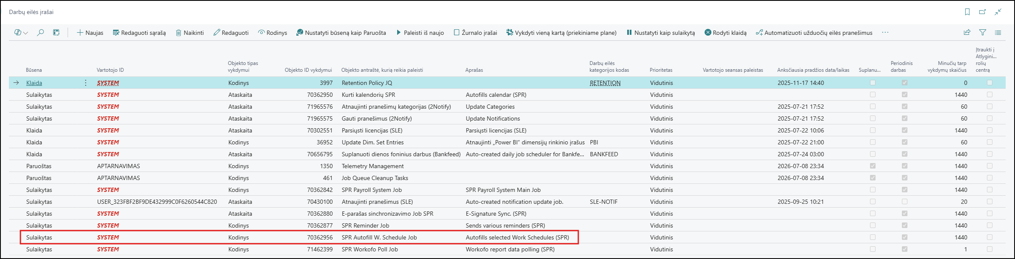Open row menu dots for Klaida row
Image resolution: width=1015 pixels, height=259 pixels.
coord(86,83)
